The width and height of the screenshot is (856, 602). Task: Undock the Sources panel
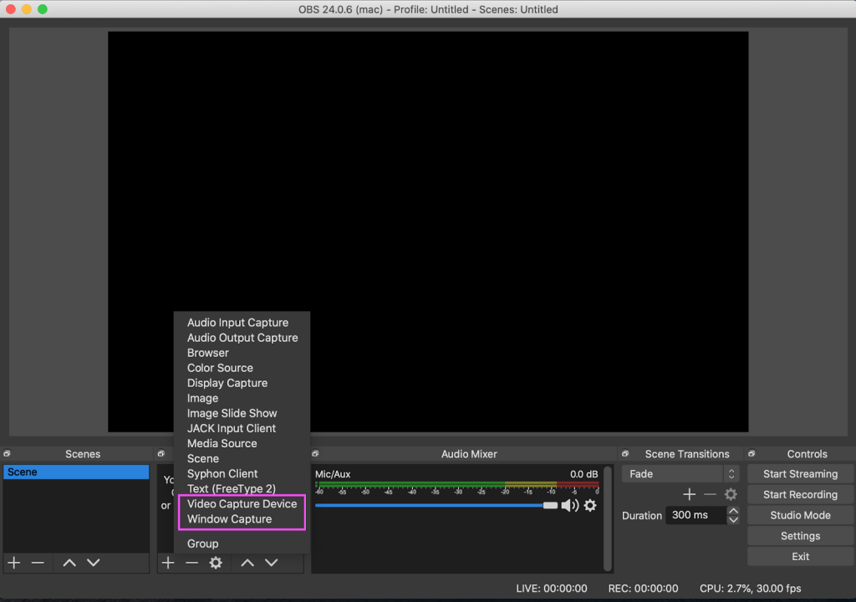point(161,454)
